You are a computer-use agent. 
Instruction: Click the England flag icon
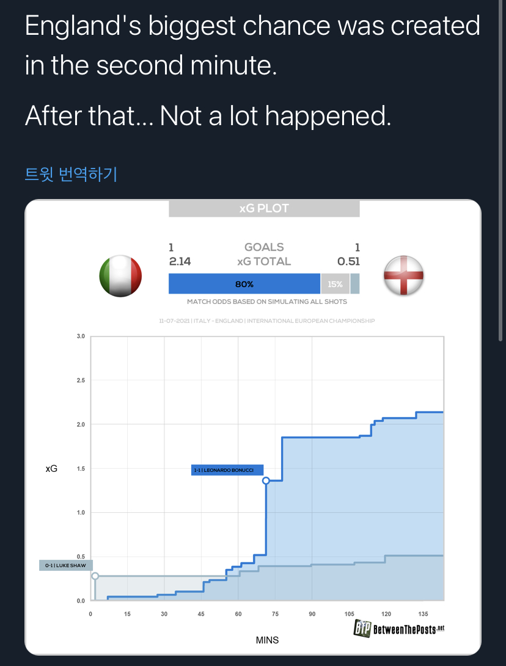point(403,276)
